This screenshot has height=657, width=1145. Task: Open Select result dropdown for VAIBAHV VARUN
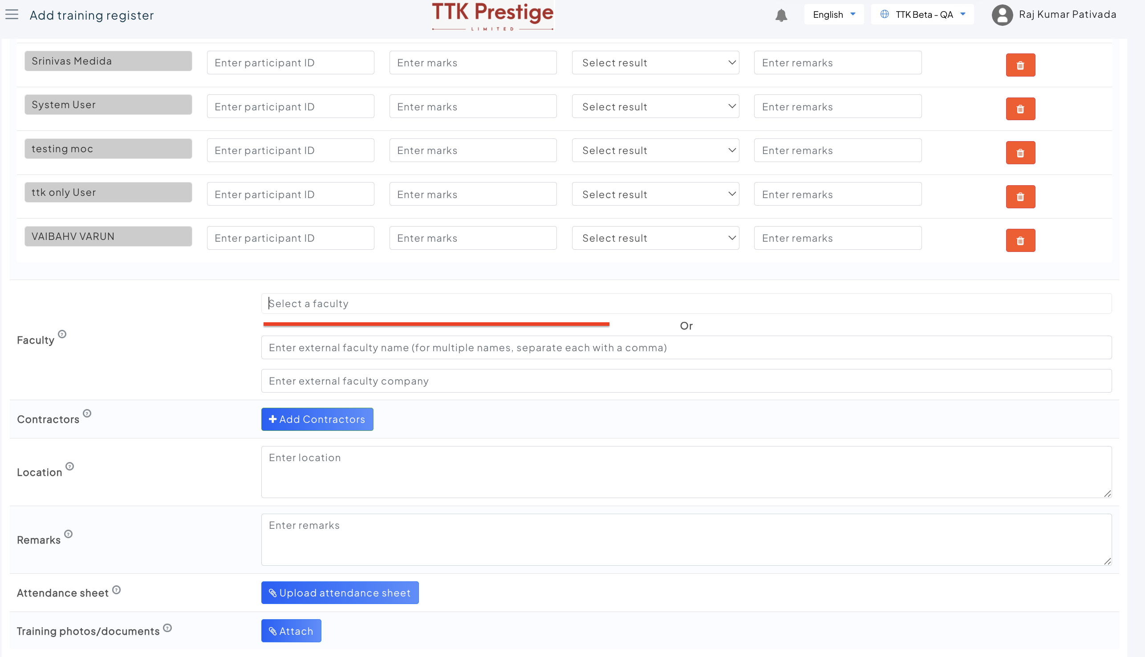[x=655, y=238]
